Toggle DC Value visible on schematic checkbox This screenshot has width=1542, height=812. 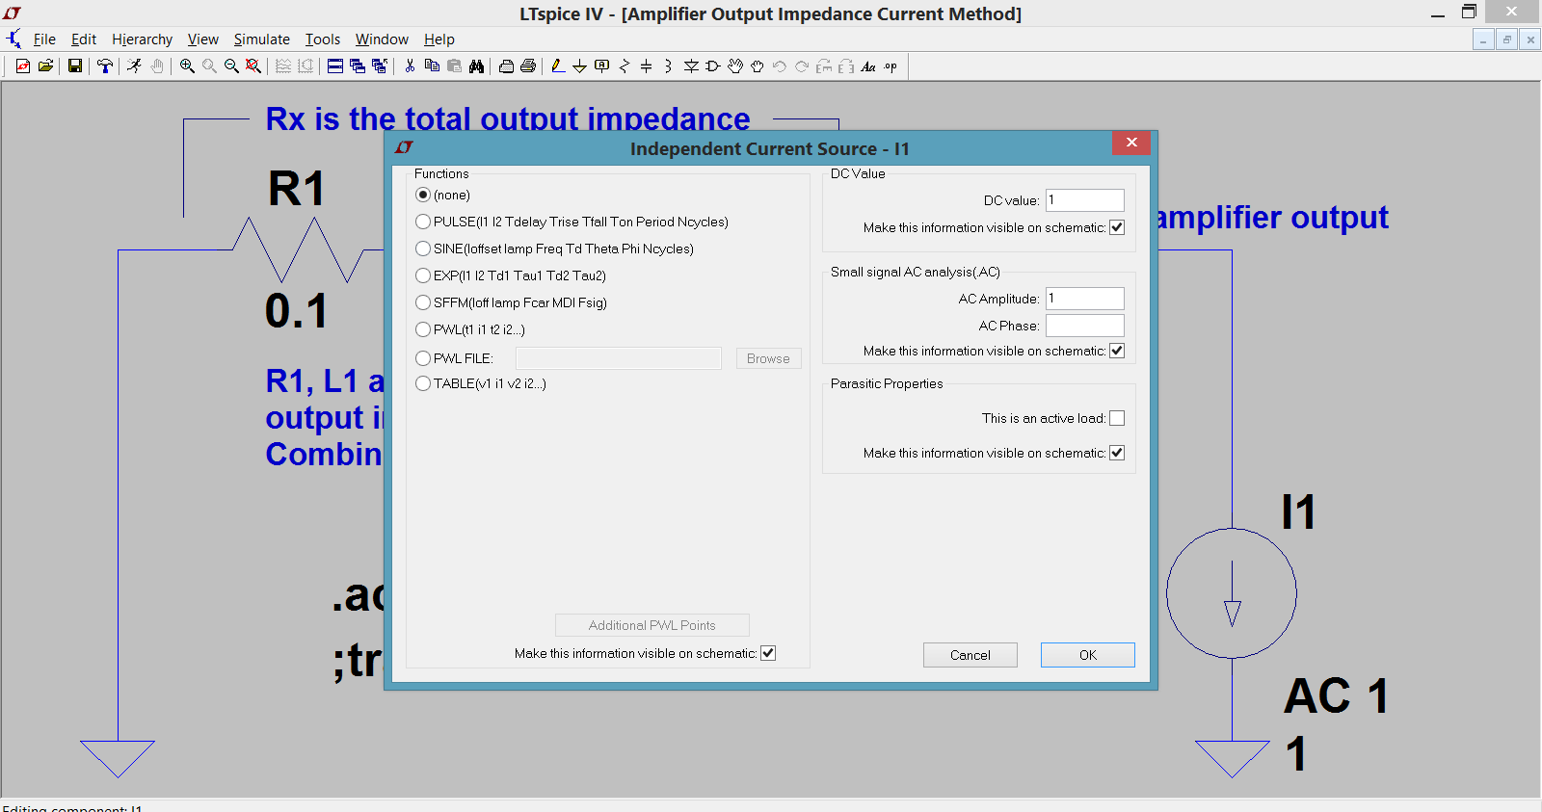(x=1117, y=227)
